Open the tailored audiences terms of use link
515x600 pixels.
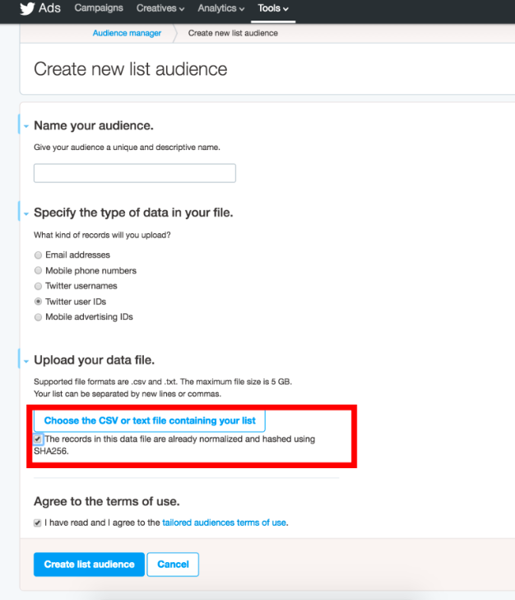(x=225, y=523)
